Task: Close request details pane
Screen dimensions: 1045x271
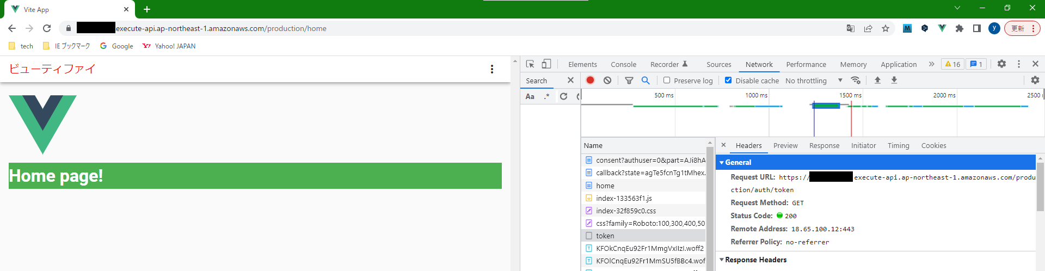Action: point(723,145)
